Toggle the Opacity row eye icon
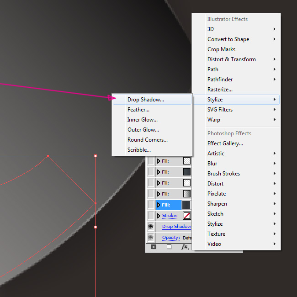297x297 pixels. [x=150, y=238]
